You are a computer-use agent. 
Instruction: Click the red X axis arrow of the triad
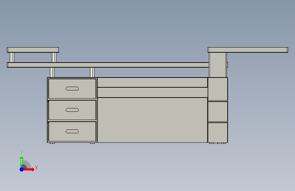(x=29, y=169)
